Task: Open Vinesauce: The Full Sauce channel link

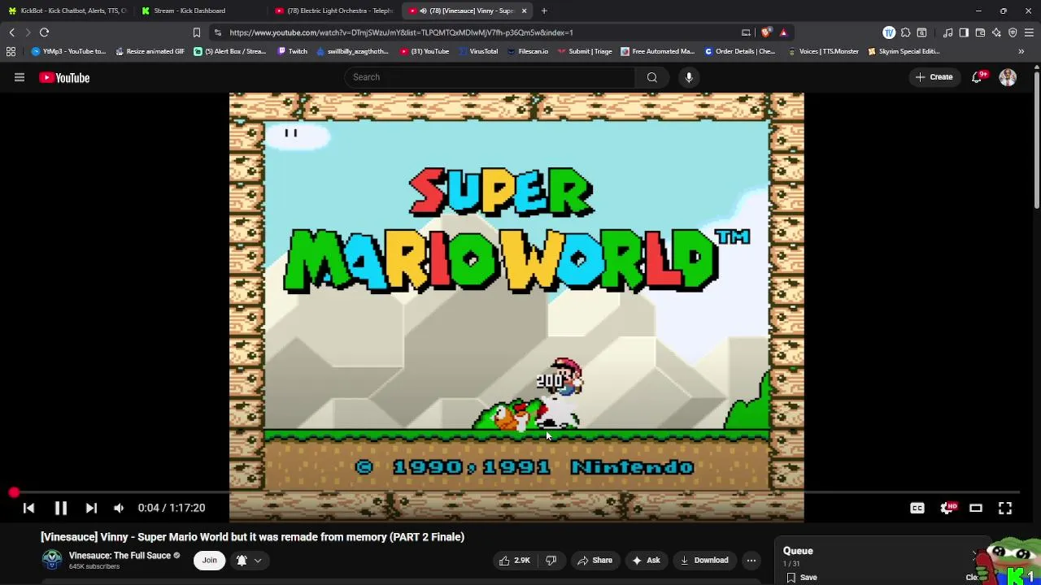Action: tap(120, 556)
